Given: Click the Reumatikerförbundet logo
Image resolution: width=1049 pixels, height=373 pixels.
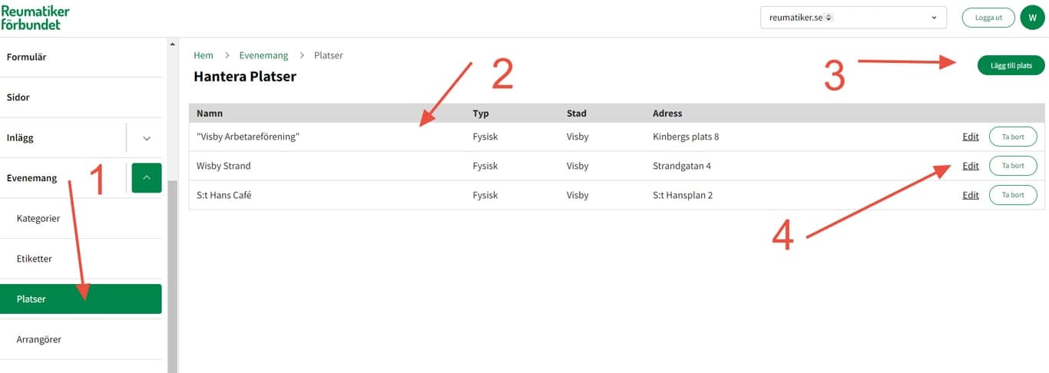Looking at the screenshot, I should (35, 18).
